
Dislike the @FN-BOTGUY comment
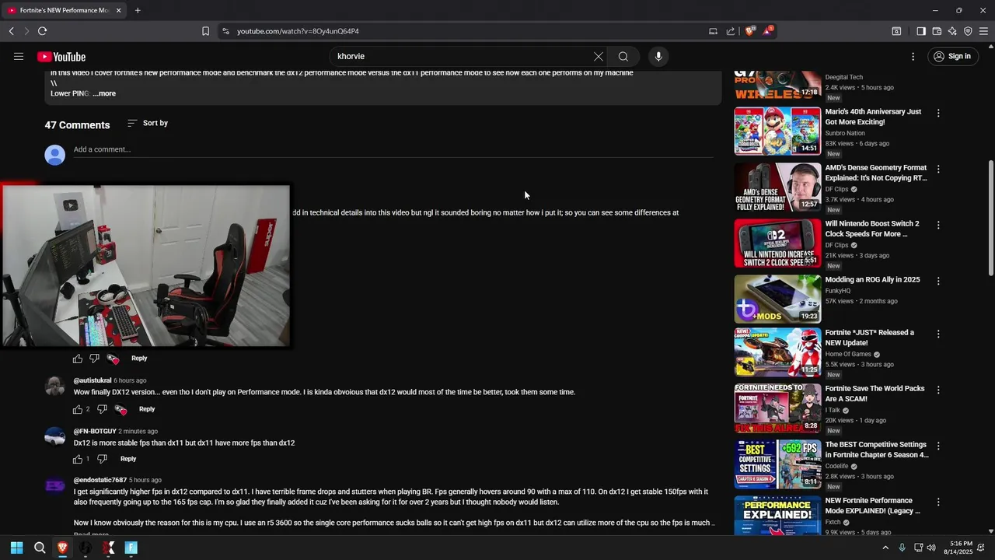click(x=102, y=459)
